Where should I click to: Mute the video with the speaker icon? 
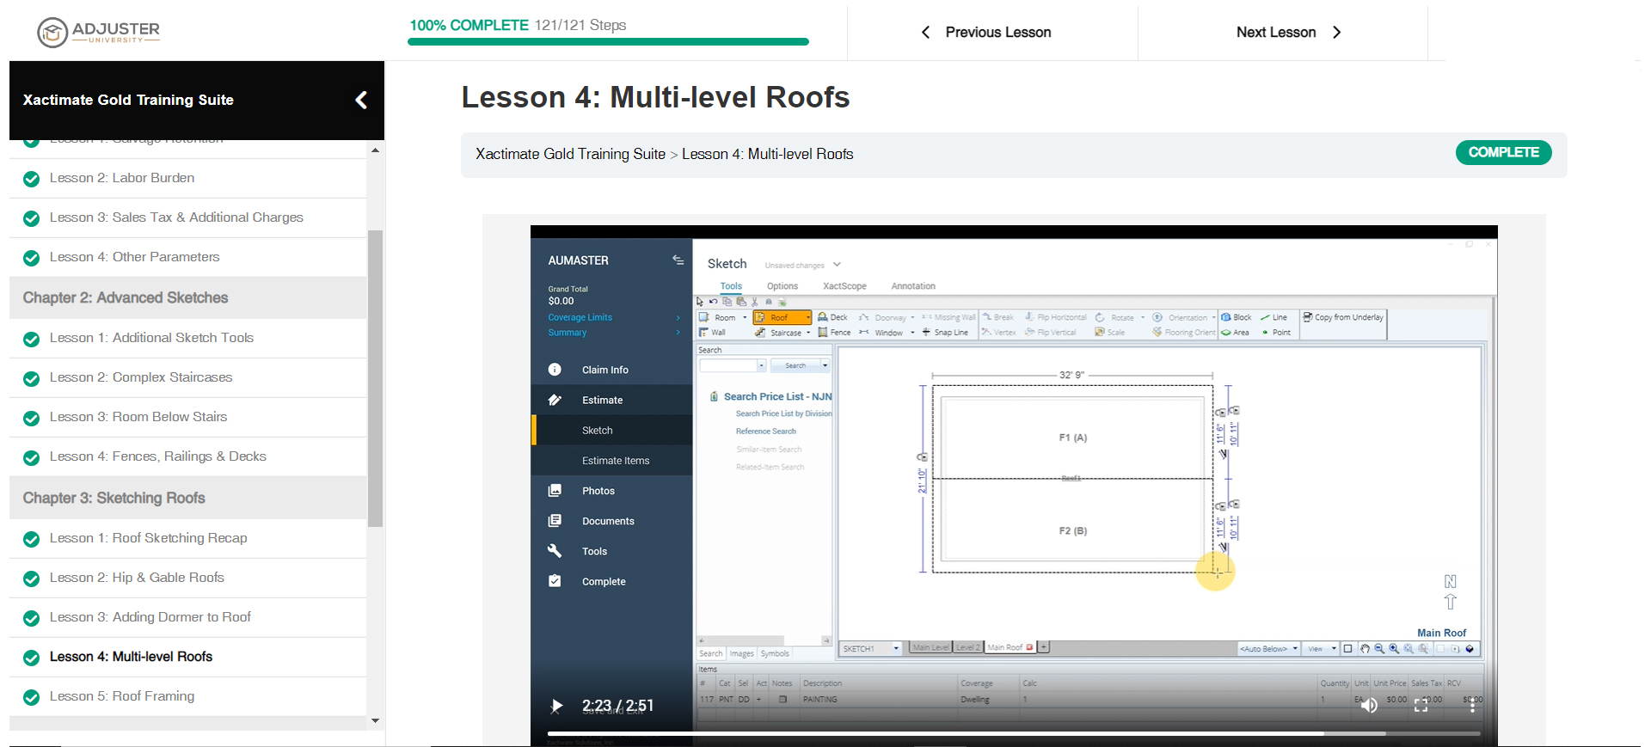[x=1369, y=706]
